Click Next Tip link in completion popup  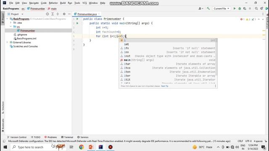point(164,86)
